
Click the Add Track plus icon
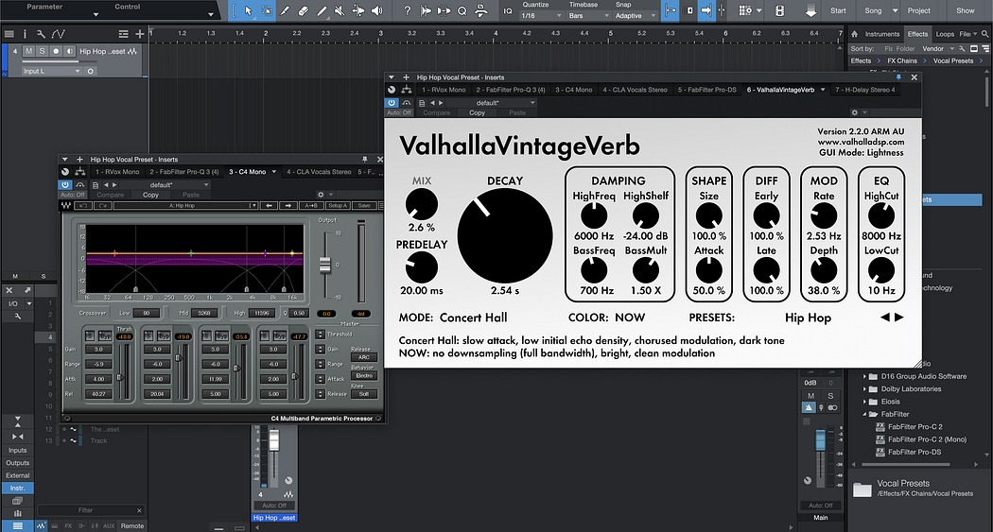click(138, 33)
